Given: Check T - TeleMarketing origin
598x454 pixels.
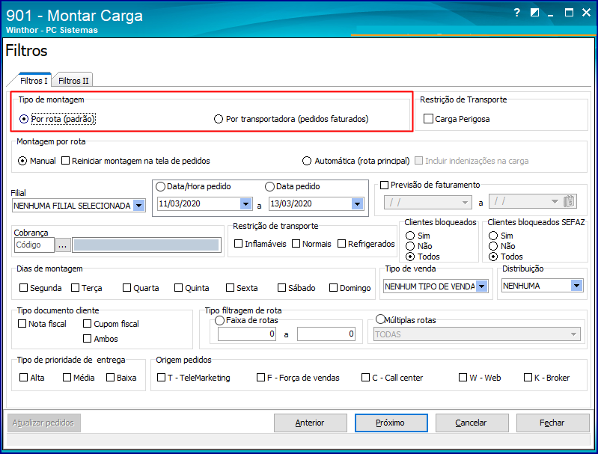Looking at the screenshot, I should coord(162,378).
